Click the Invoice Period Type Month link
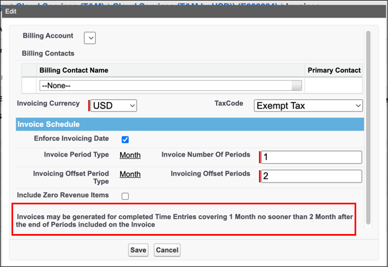 pyautogui.click(x=130, y=155)
